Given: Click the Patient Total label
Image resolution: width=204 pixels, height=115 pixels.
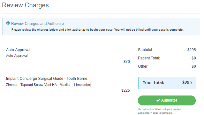Looking at the screenshot, I should click(x=149, y=58).
